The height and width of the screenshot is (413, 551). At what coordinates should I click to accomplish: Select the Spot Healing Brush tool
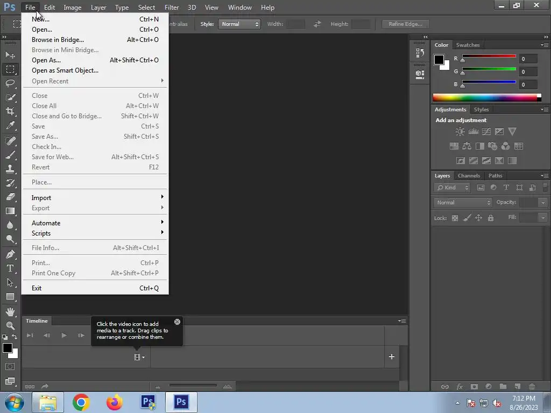coord(10,141)
